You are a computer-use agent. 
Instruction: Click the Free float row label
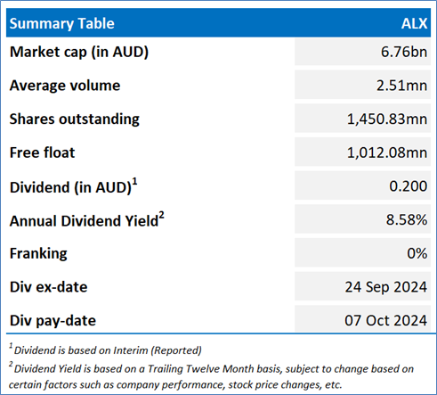[42, 152]
